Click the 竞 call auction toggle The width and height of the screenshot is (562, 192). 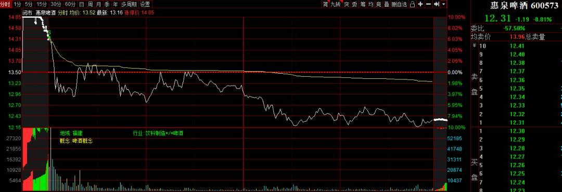coord(378,4)
